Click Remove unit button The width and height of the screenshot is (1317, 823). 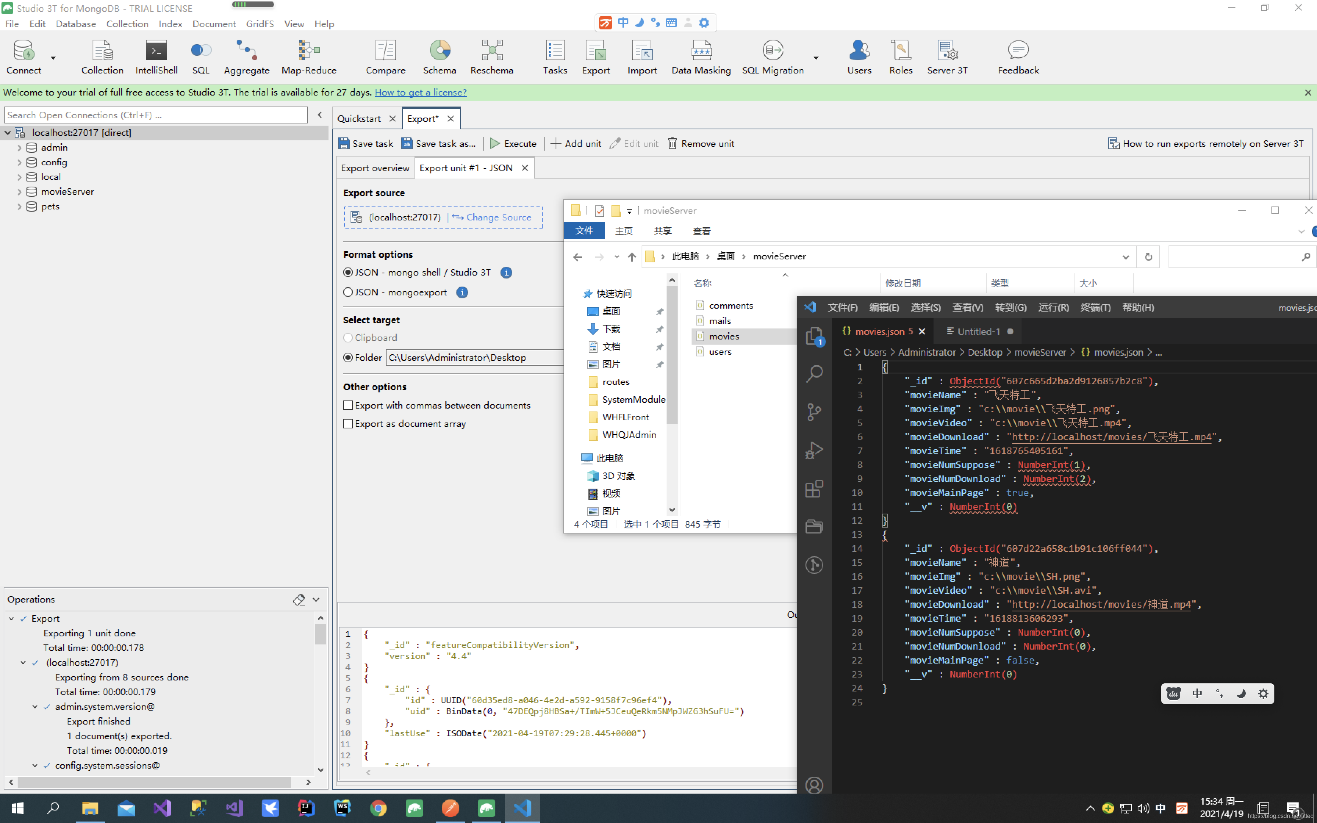coord(701,144)
